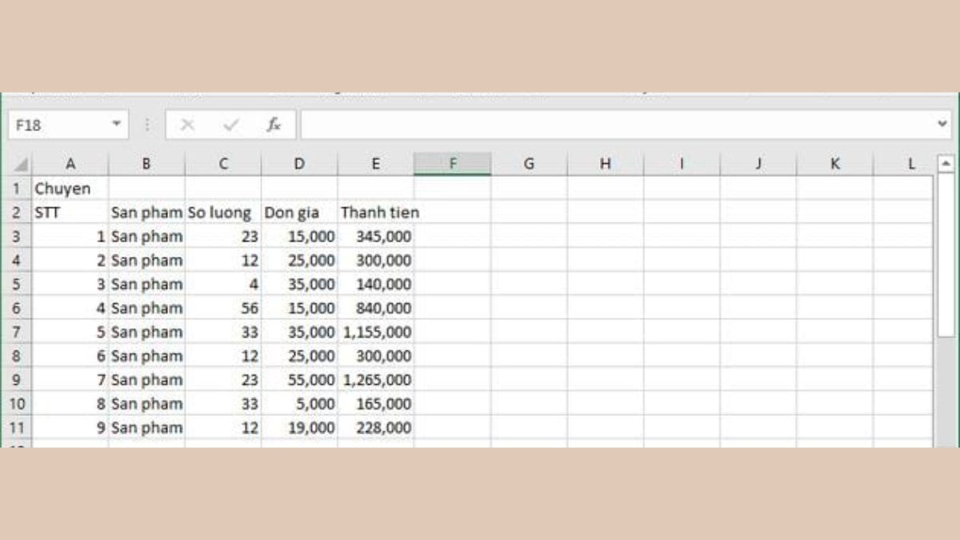Select column F header

coord(454,163)
